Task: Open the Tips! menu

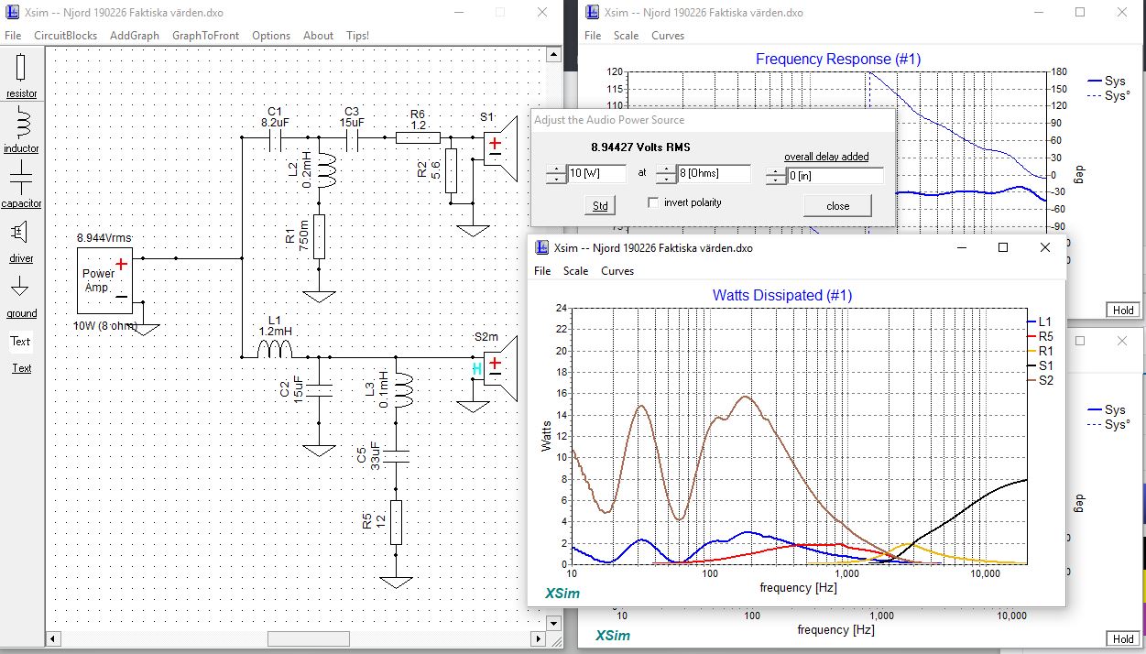Action: [357, 35]
